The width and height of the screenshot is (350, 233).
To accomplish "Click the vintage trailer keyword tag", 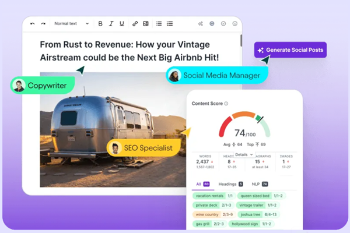I will click(258, 205).
